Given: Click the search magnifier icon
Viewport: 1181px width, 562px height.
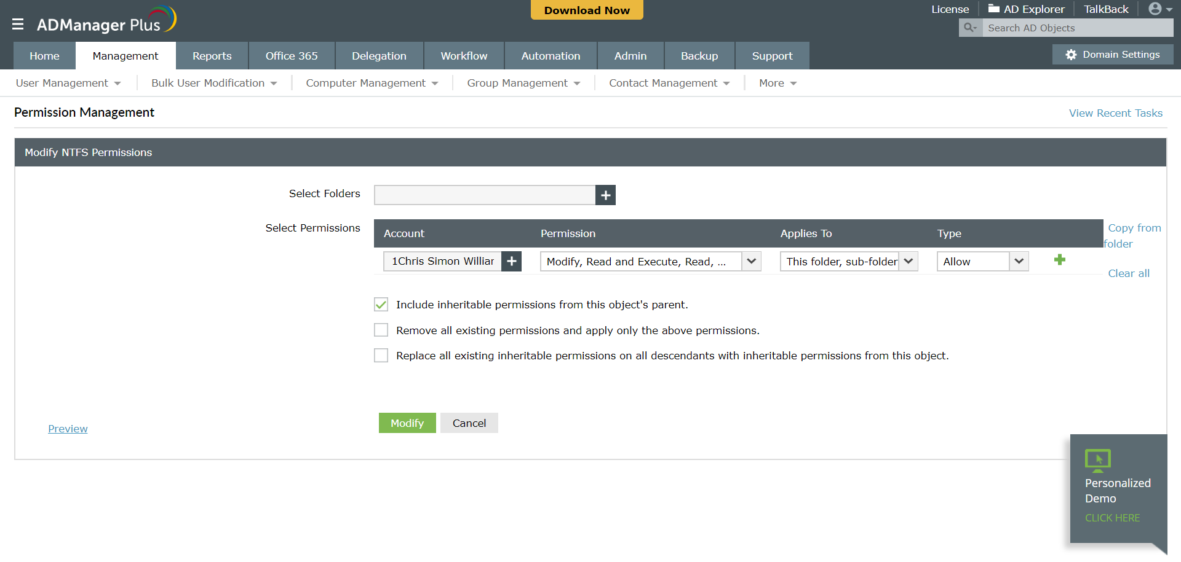Looking at the screenshot, I should [x=970, y=28].
